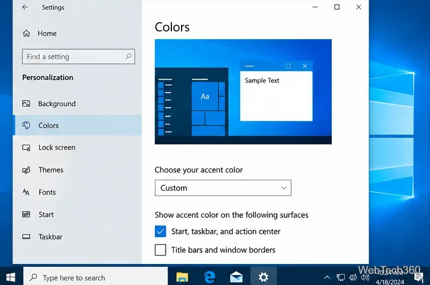Open the Fonts settings page

click(77, 192)
